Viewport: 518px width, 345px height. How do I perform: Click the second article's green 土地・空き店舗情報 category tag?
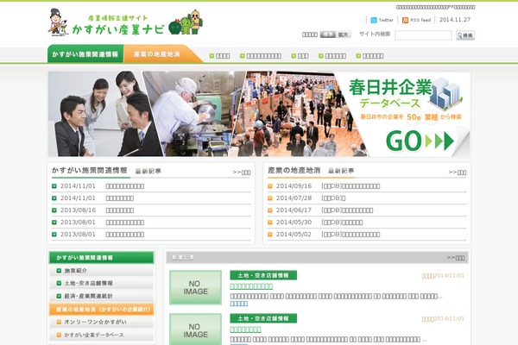pos(263,318)
